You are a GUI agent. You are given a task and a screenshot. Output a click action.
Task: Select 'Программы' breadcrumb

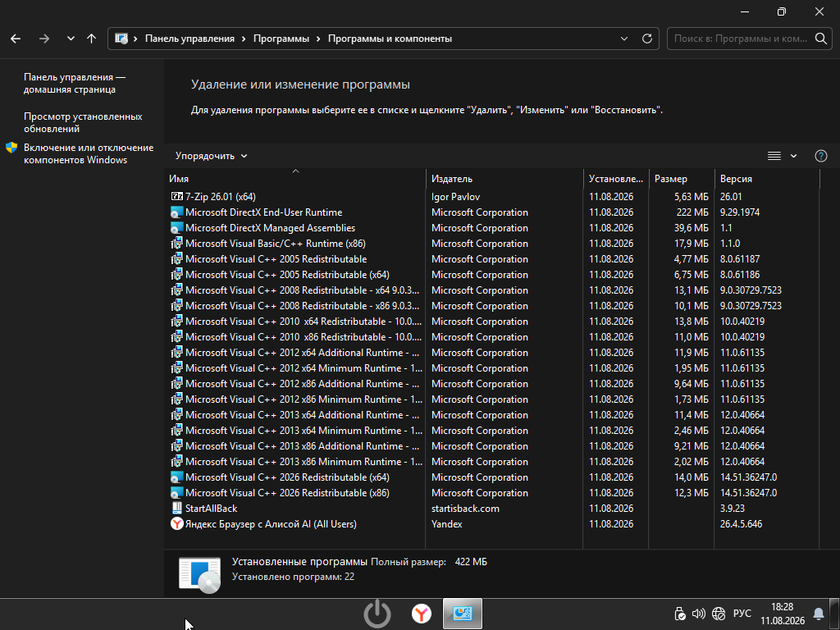point(281,39)
